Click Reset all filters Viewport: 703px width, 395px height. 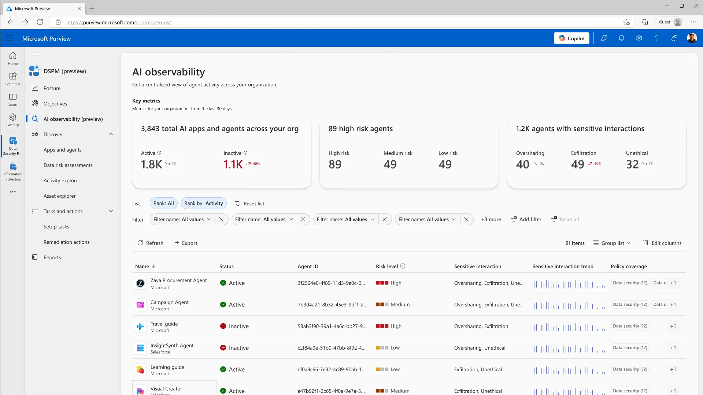(565, 219)
